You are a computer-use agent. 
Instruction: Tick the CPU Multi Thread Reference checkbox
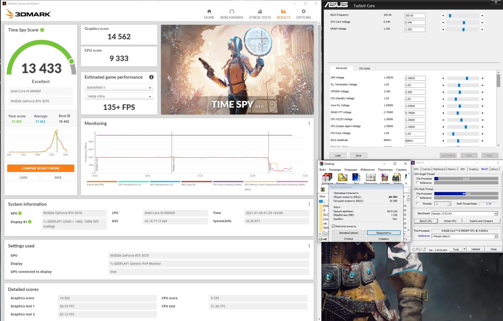pyautogui.click(x=417, y=198)
